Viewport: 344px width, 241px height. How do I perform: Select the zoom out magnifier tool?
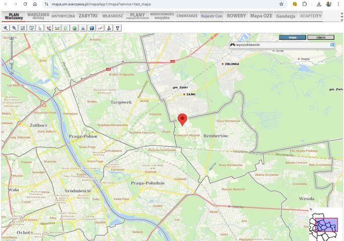coord(14,28)
